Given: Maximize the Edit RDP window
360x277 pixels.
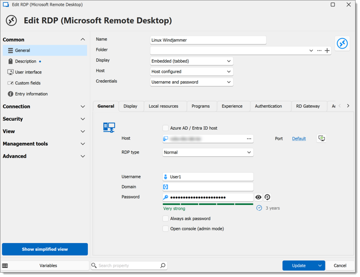Looking at the screenshot, I should (333, 4).
